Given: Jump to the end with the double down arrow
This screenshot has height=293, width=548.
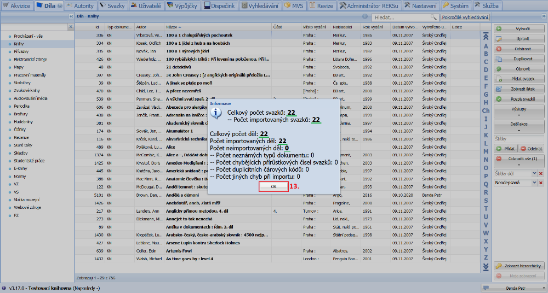Looking at the screenshot, I should pos(485,267).
